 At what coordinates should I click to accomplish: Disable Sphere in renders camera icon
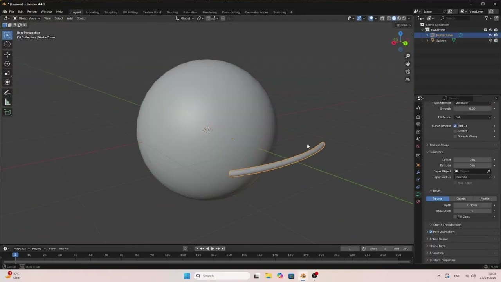[x=496, y=40]
